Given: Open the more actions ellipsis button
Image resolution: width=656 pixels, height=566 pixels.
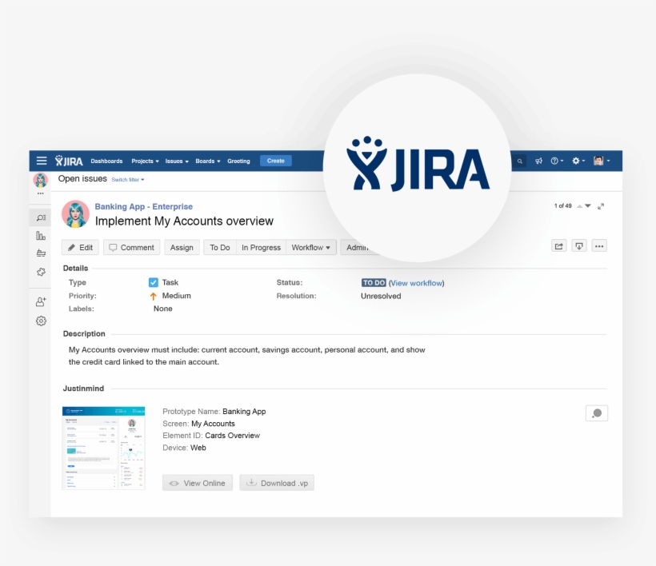Looking at the screenshot, I should coord(599,246).
